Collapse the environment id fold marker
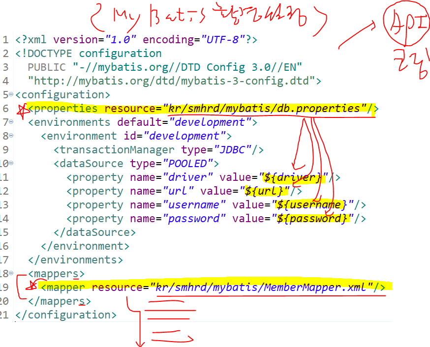 click(x=11, y=135)
